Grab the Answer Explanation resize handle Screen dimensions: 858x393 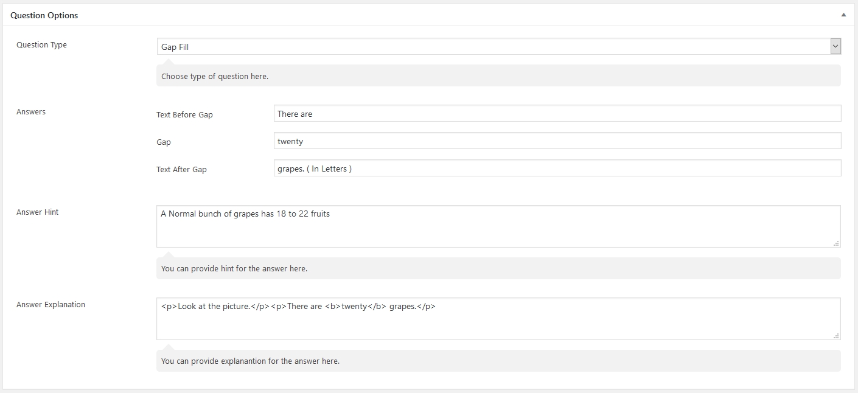click(837, 336)
